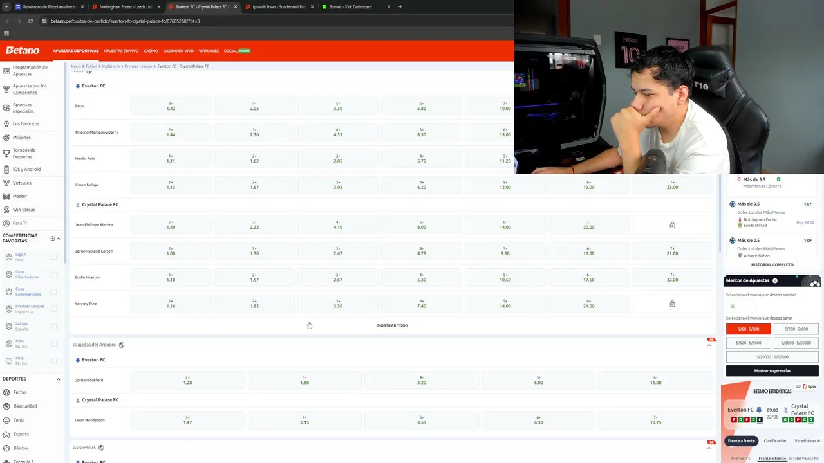
Task: Click the Betano logo
Action: pyautogui.click(x=23, y=50)
